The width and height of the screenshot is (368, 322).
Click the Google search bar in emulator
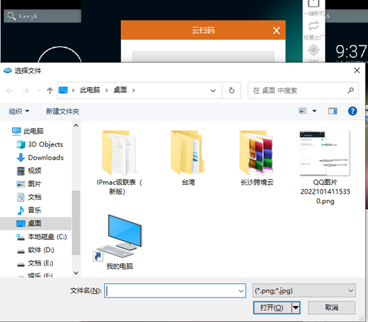pos(43,16)
